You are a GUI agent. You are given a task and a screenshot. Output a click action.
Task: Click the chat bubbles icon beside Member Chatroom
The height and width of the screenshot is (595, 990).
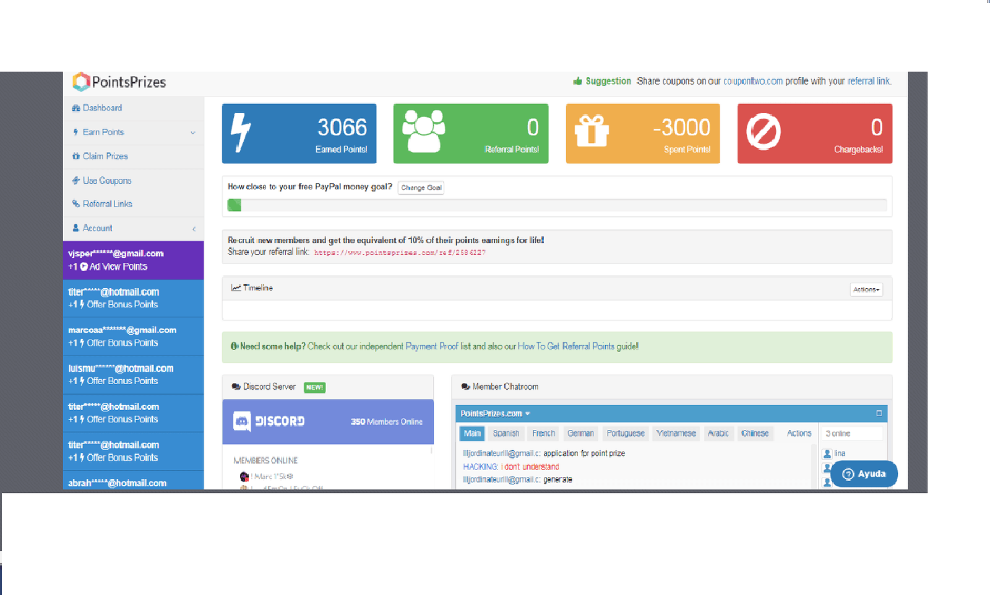point(465,387)
